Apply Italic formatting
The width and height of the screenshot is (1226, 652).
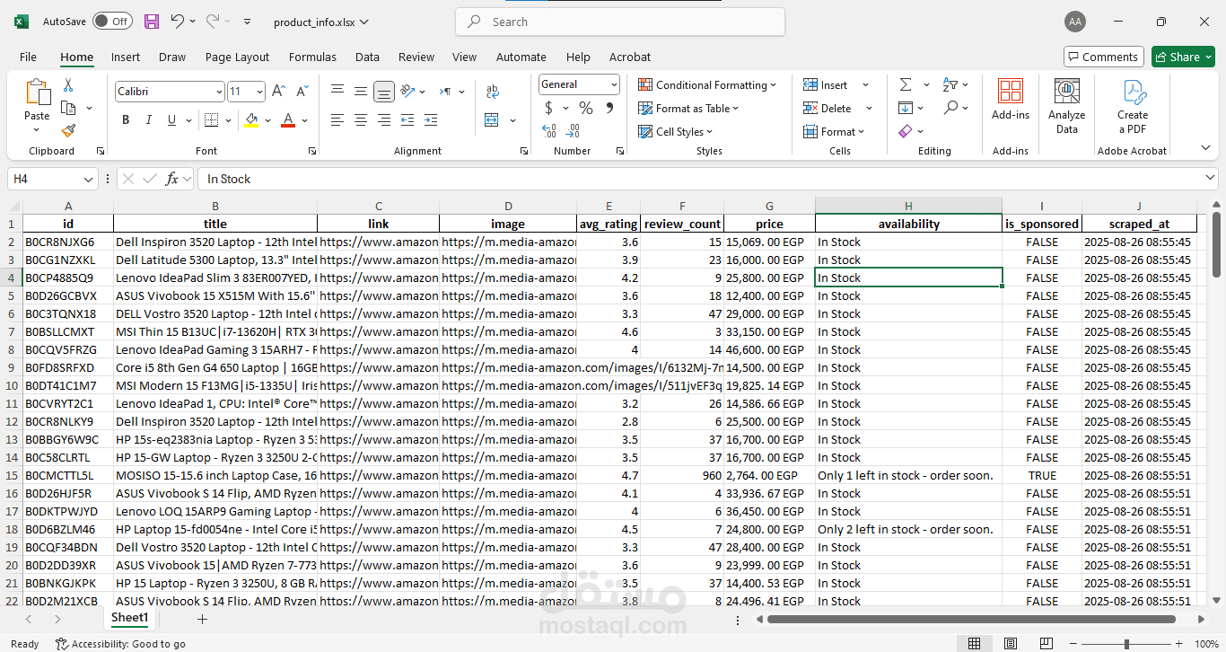pos(149,120)
